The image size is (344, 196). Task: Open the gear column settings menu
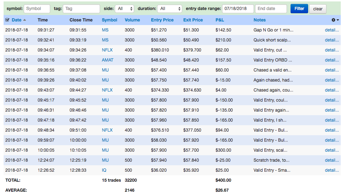(x=335, y=20)
